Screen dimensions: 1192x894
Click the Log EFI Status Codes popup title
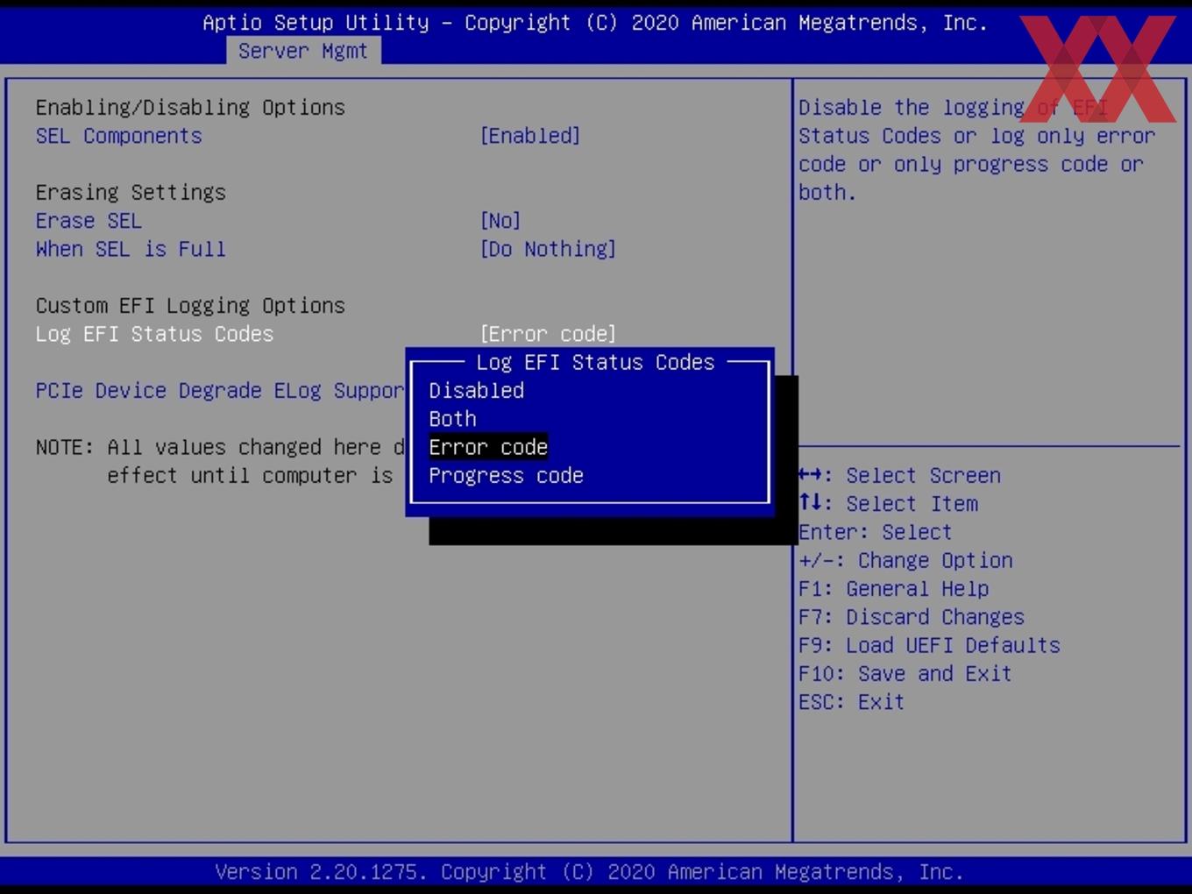(x=596, y=362)
